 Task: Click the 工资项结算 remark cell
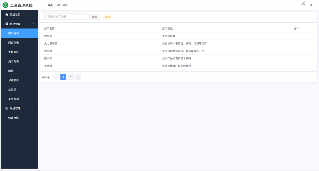point(169,36)
